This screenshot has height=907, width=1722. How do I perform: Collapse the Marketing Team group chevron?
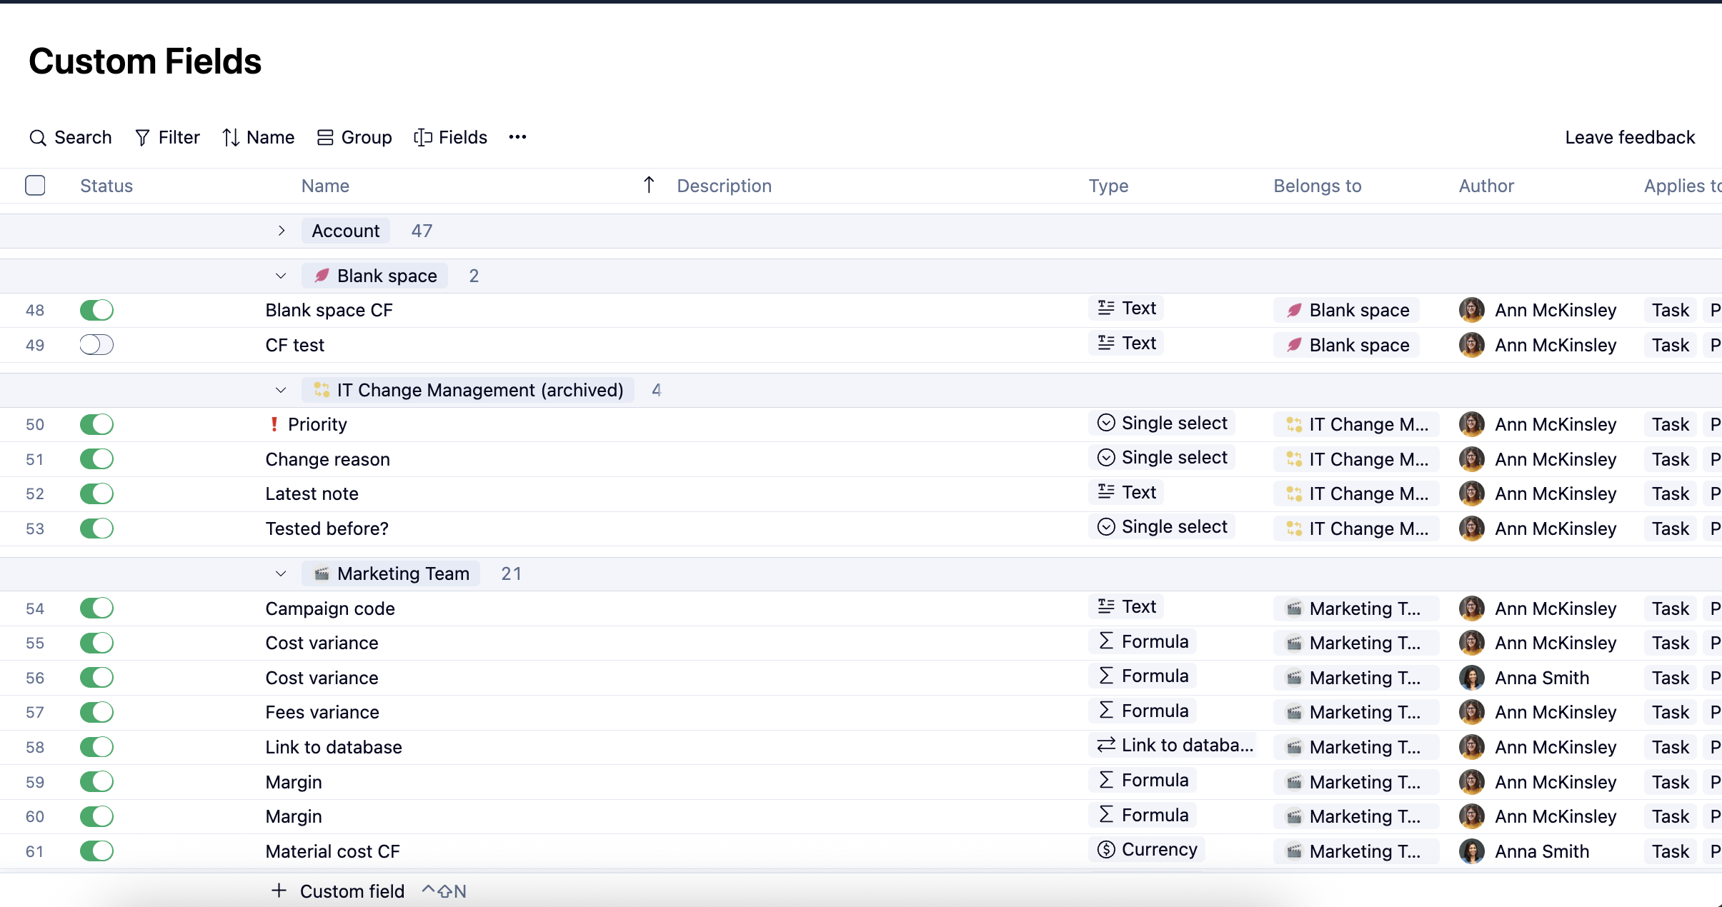pos(281,573)
